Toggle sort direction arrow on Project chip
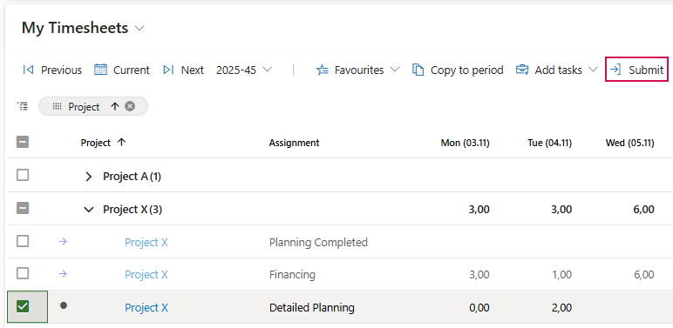This screenshot has width=673, height=328. point(114,106)
